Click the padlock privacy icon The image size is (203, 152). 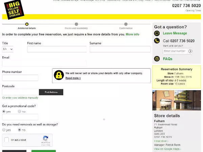pyautogui.click(x=59, y=75)
